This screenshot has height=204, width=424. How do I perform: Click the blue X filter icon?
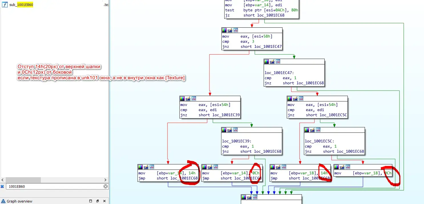pos(2,186)
